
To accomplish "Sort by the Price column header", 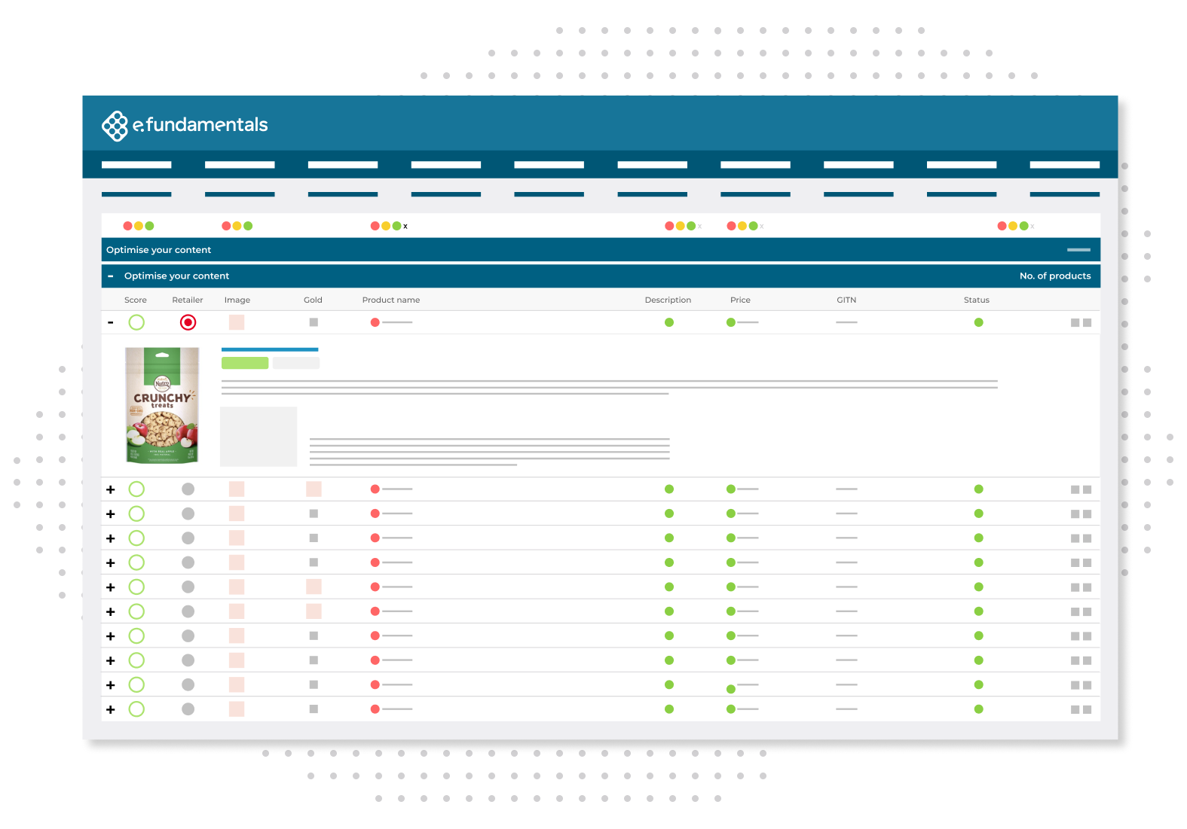I will [x=740, y=300].
